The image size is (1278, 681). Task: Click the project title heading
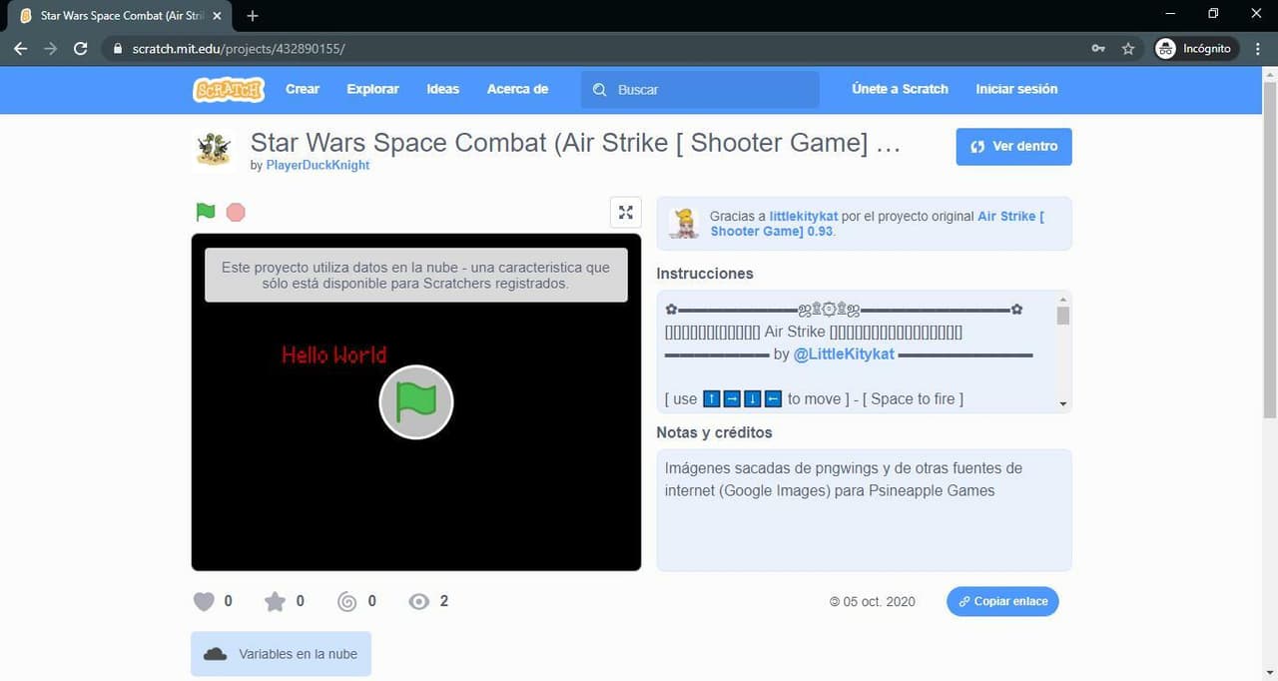point(576,143)
